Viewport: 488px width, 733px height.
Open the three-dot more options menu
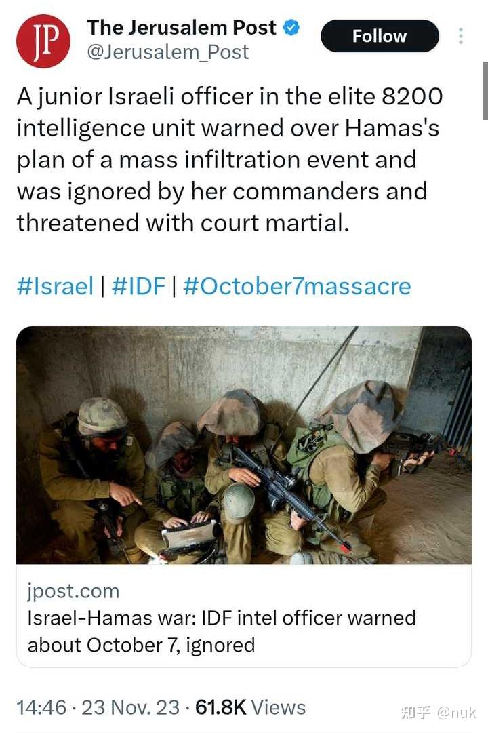coord(461,36)
